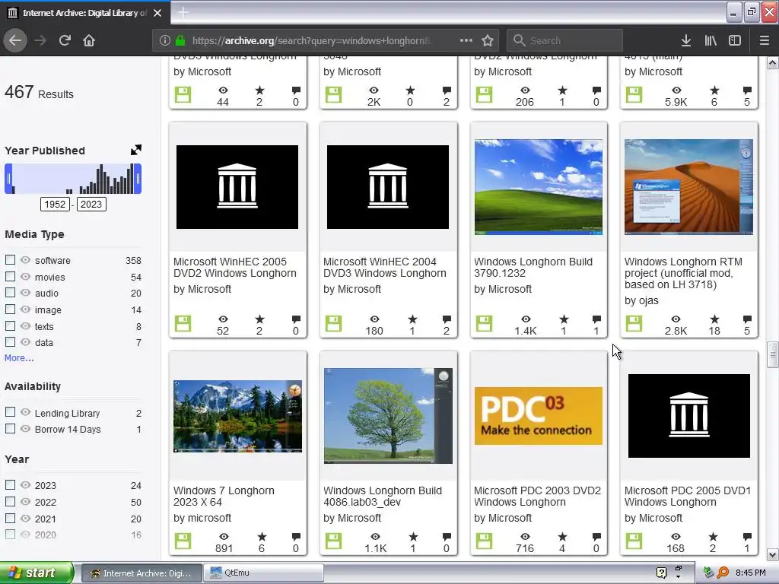Open the library bookmarks icon
Screen dimensions: 779x584
711,40
